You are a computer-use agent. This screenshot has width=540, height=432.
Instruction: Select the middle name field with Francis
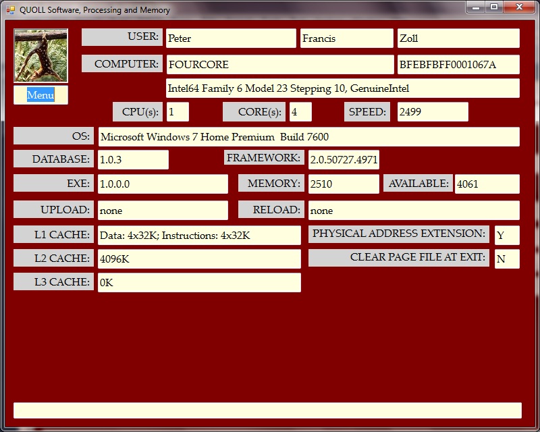tap(346, 38)
